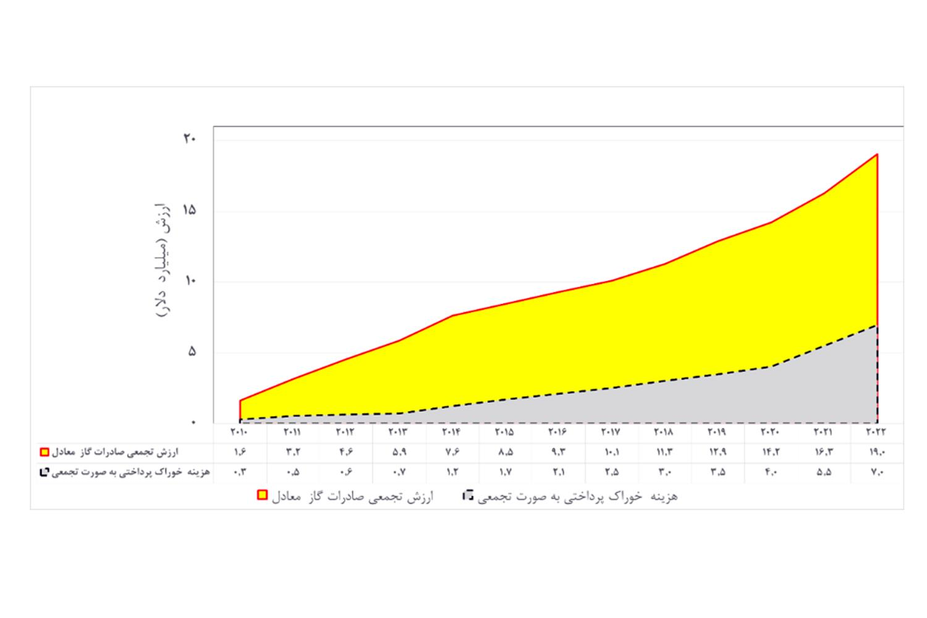
Task: Click the gray cumulative feedstock cost area
Action: pos(803,396)
